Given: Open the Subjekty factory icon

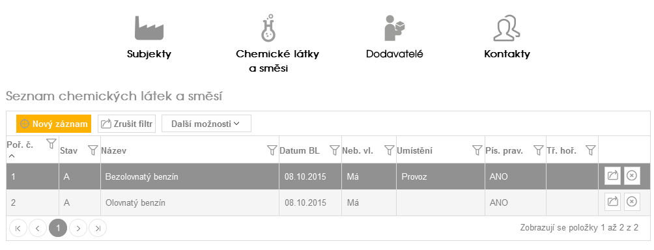Looking at the screenshot, I should pyautogui.click(x=149, y=29).
